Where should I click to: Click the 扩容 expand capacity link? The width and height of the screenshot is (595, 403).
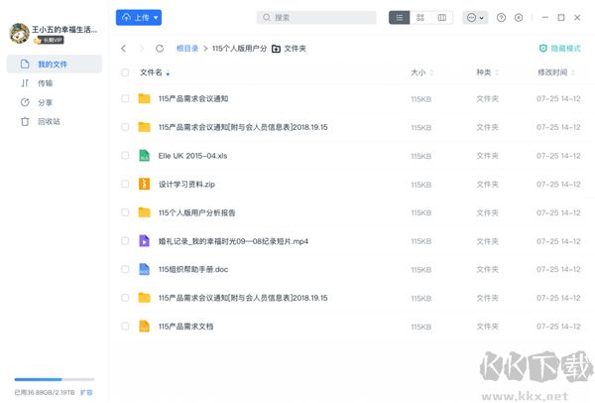pos(86,392)
